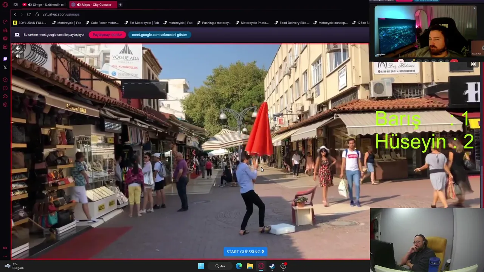
Task: Open the Fat Motorcycle | Fab bookmark
Action: pos(141,23)
